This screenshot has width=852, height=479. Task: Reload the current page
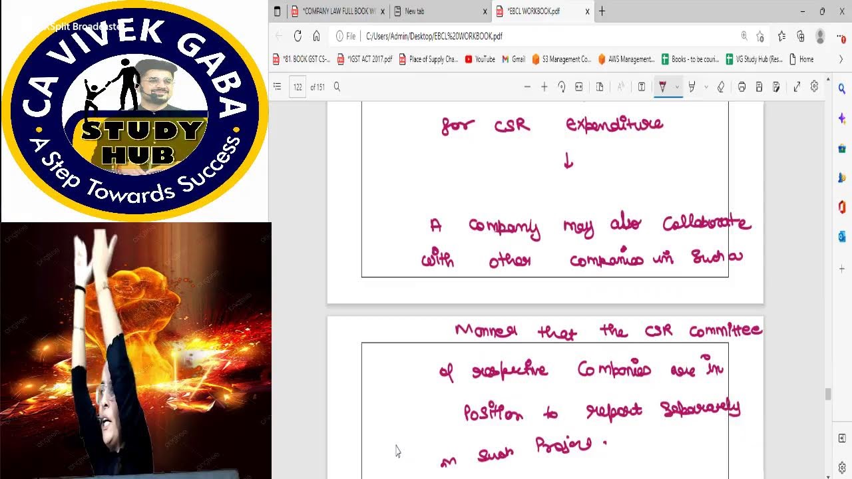pos(298,36)
